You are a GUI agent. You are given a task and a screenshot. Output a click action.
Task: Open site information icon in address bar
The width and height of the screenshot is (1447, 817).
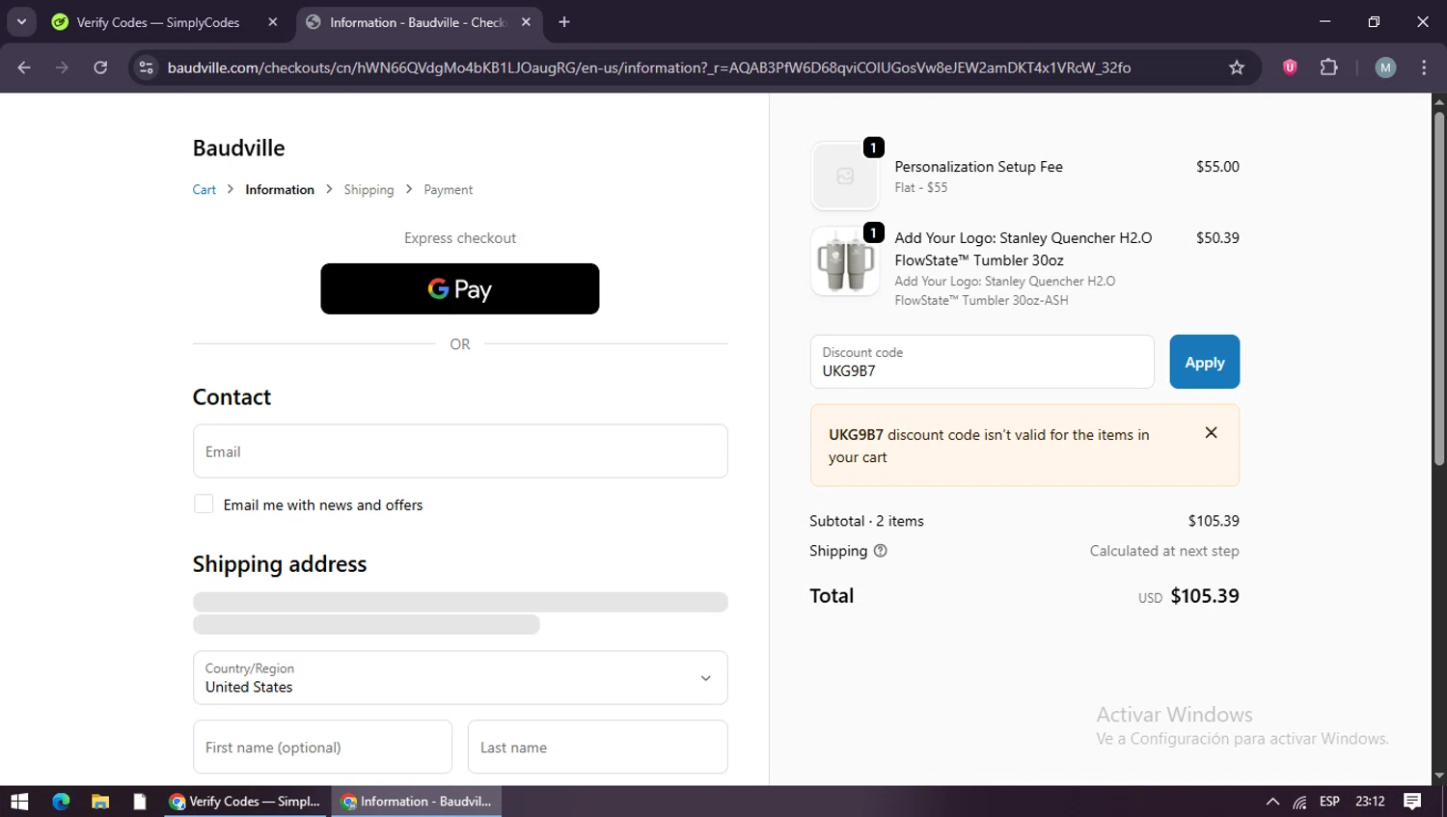coord(146,68)
